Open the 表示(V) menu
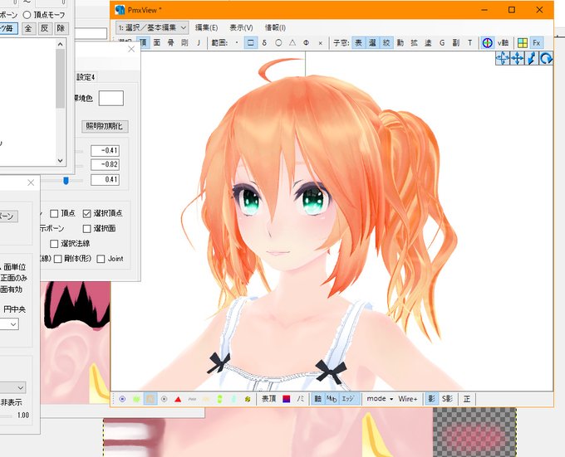The width and height of the screenshot is (565, 457). (241, 27)
